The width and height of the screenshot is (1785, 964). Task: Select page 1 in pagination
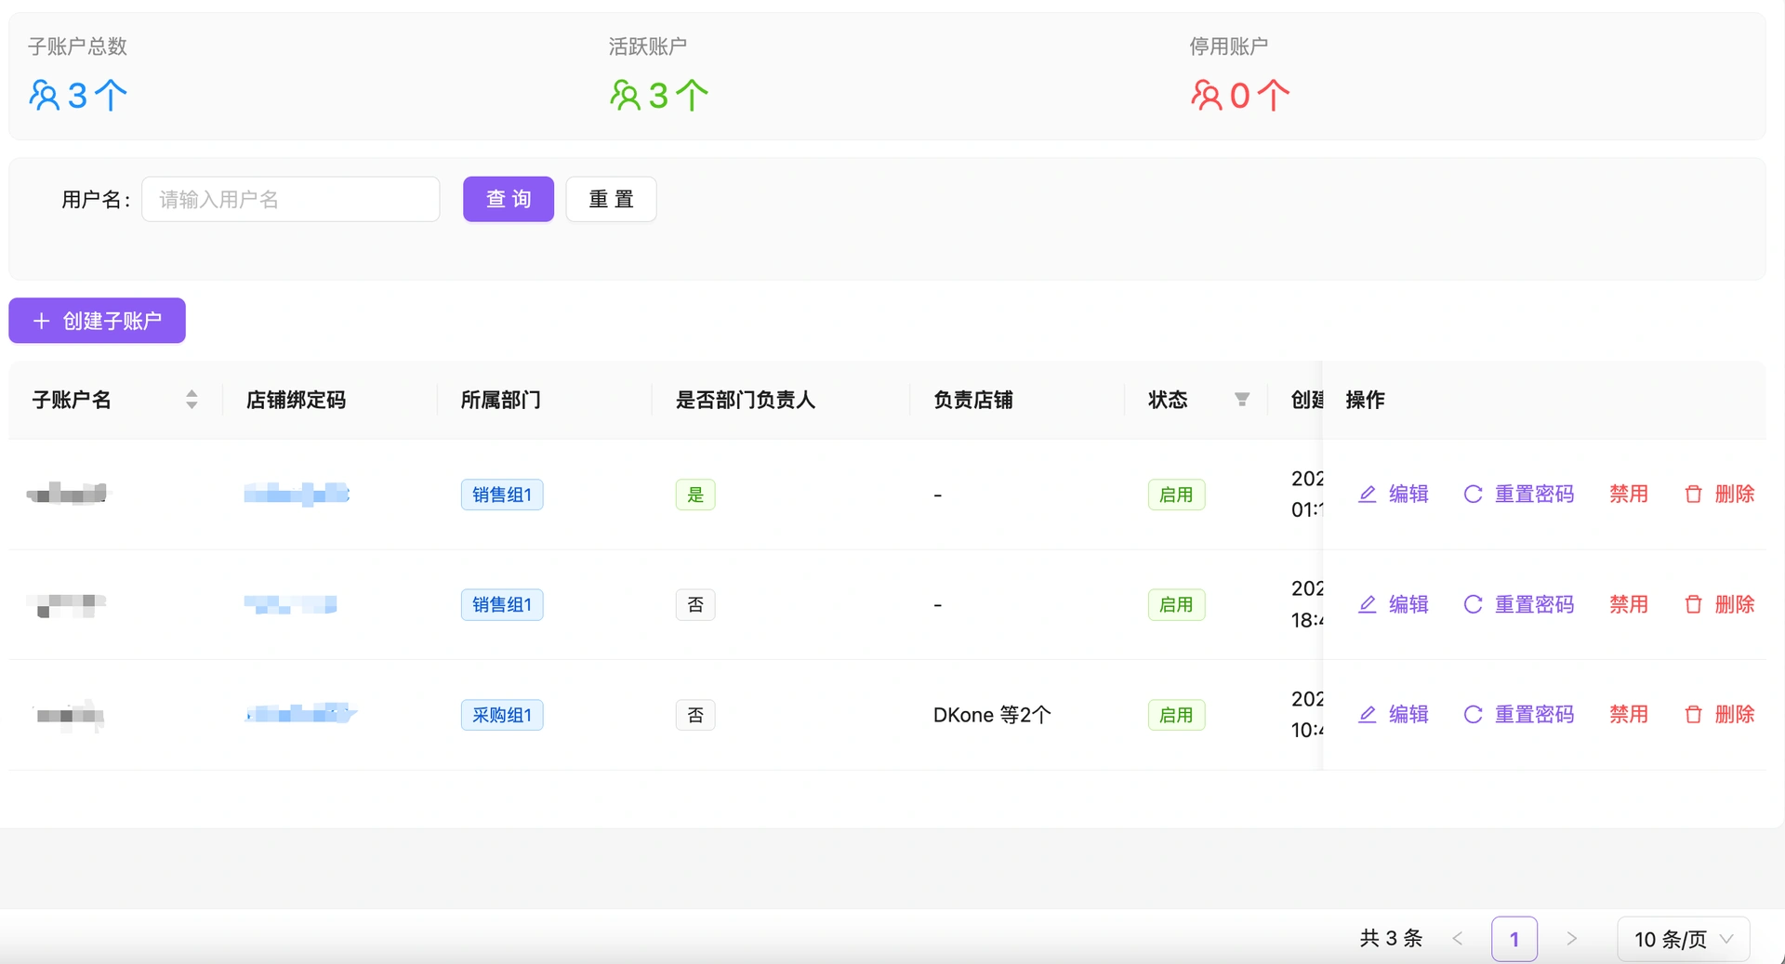click(x=1514, y=939)
